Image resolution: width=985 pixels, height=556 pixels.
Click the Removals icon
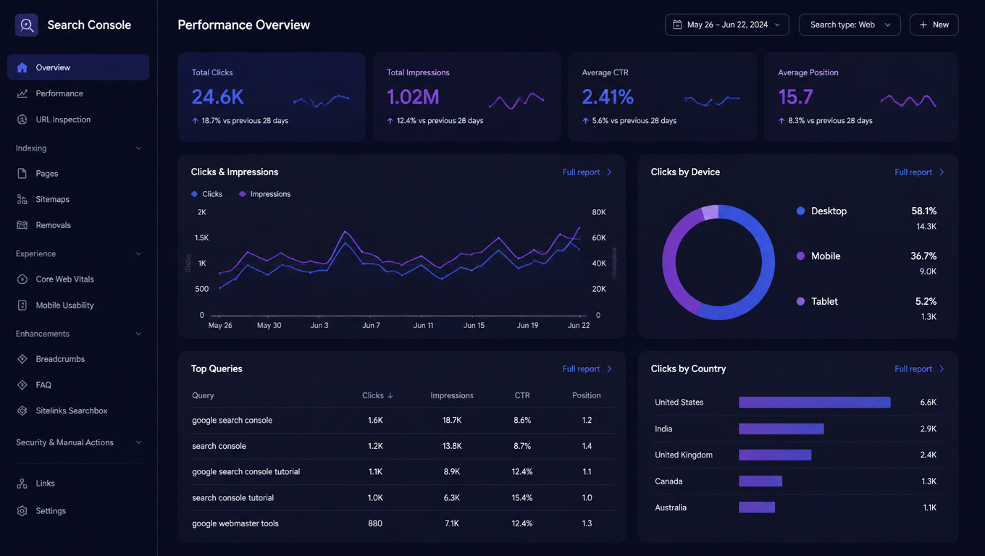pos(22,225)
